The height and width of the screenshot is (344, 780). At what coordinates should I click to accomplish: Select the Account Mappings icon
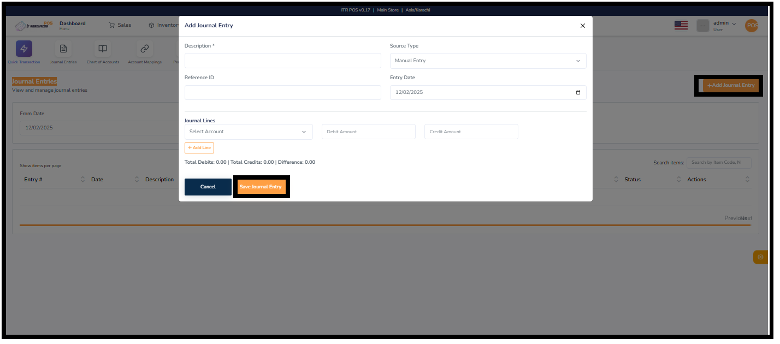tap(144, 49)
